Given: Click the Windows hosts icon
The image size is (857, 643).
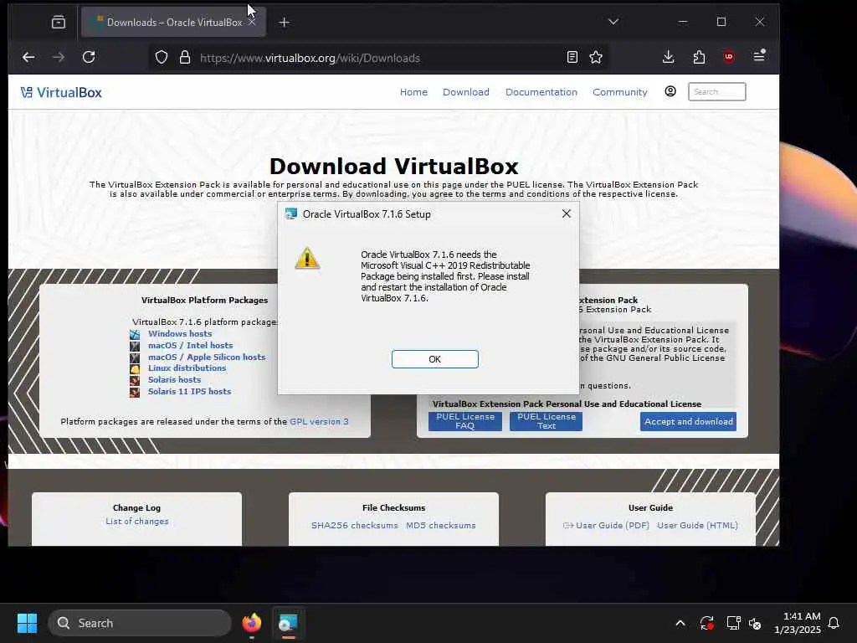Looking at the screenshot, I should point(135,334).
